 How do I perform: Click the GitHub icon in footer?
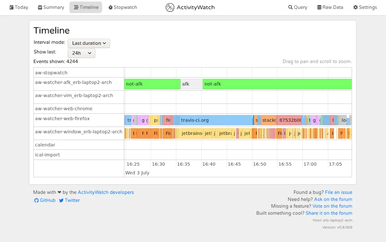(x=36, y=200)
